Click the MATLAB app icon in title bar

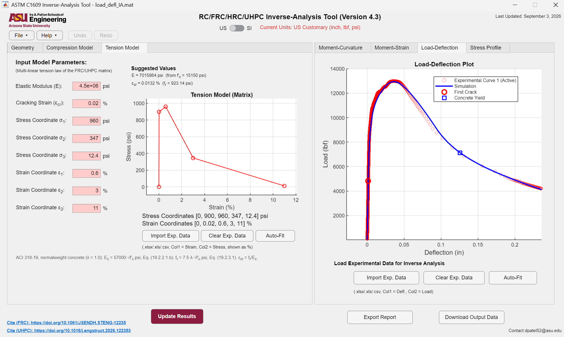tap(5, 5)
